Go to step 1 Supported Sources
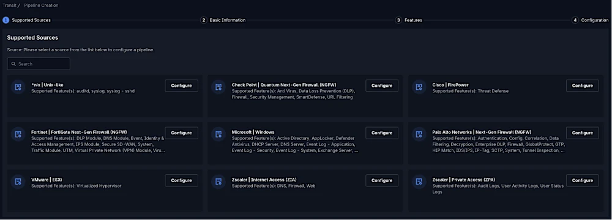612x220 pixels. (x=27, y=20)
